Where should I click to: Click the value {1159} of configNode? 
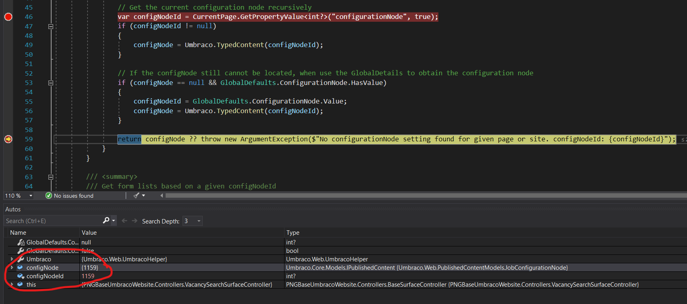(90, 268)
